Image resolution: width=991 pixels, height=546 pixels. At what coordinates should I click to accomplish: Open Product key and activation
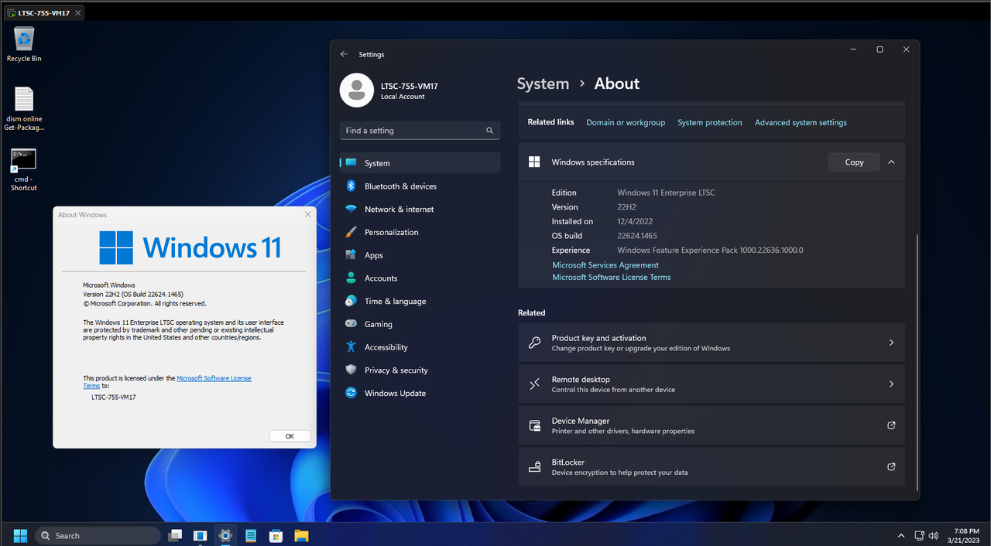(x=712, y=343)
